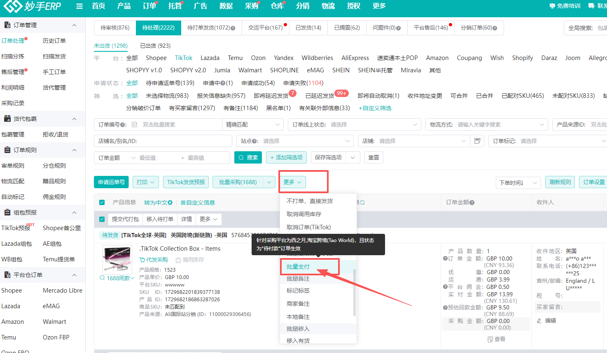Open the 精确匹配 match type dropdown

(252, 125)
